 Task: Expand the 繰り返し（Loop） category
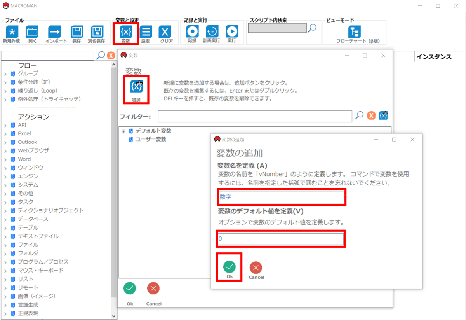[5, 91]
